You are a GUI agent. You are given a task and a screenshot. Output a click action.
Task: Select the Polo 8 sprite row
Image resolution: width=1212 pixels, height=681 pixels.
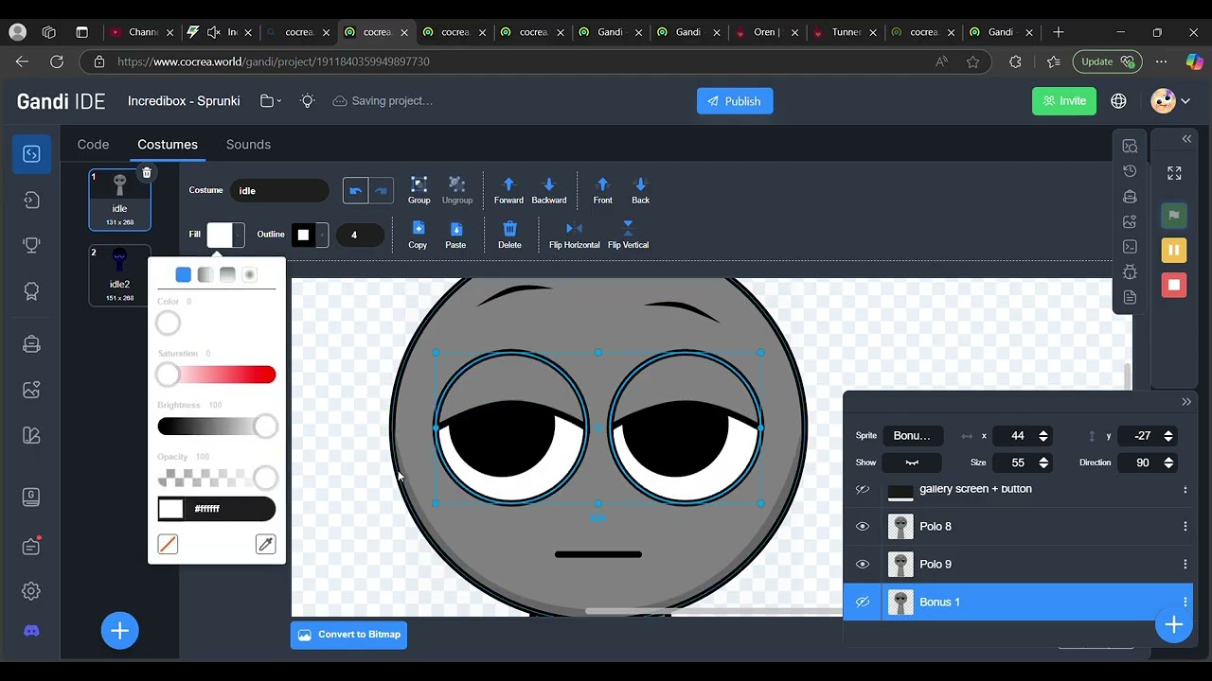click(x=1020, y=527)
